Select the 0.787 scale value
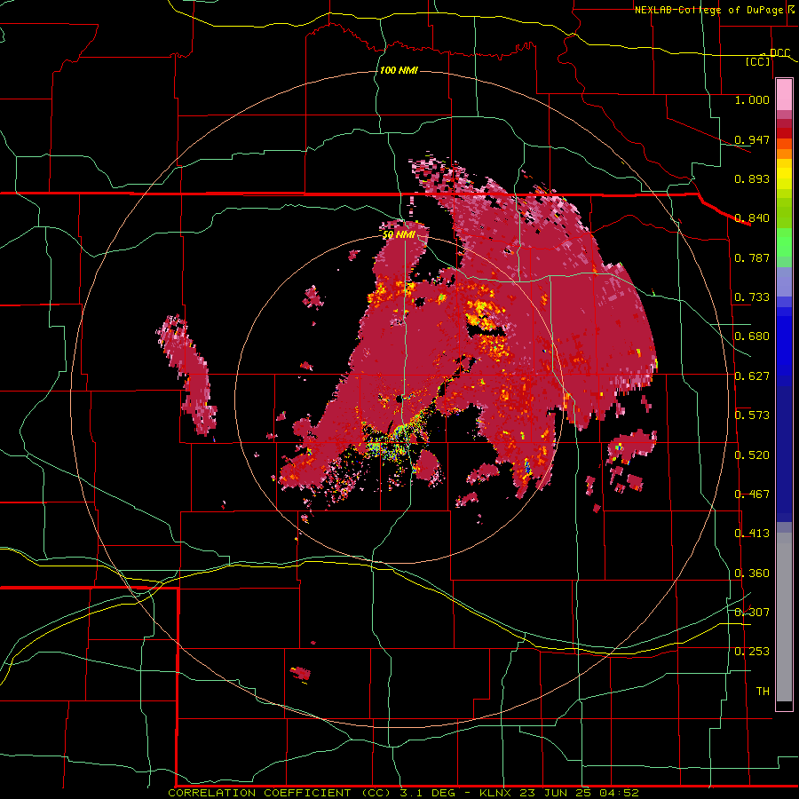 (752, 257)
